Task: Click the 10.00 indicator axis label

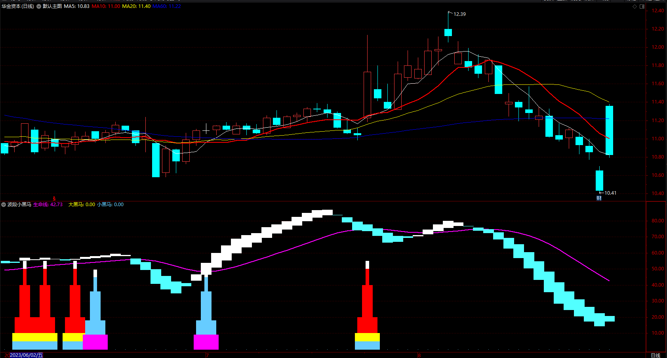Action: (657, 333)
